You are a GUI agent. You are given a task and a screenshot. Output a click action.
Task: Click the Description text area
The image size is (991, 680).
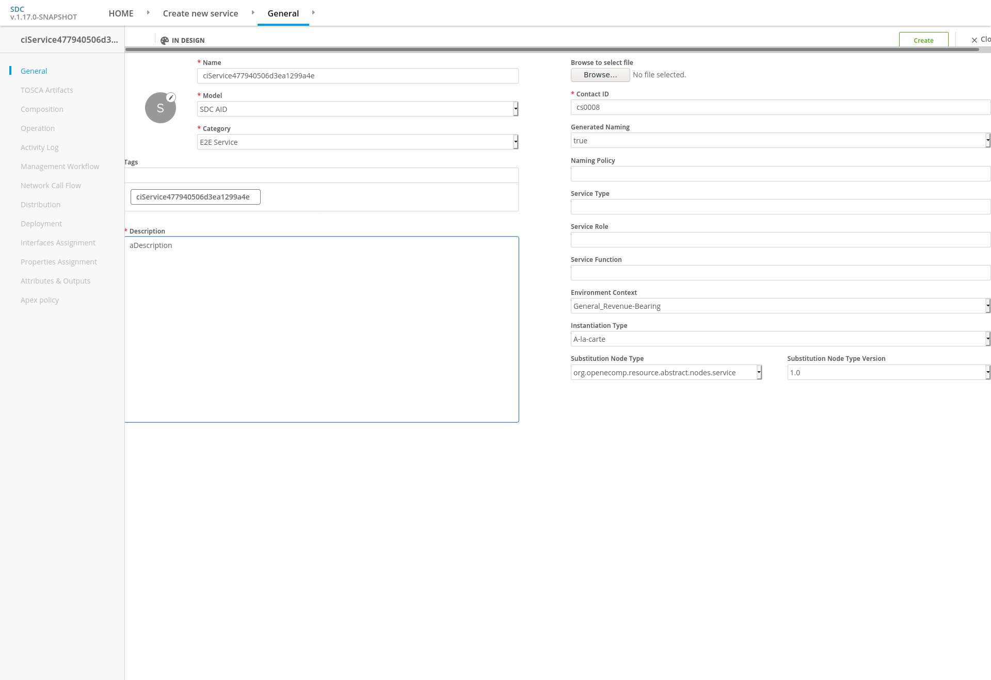322,329
